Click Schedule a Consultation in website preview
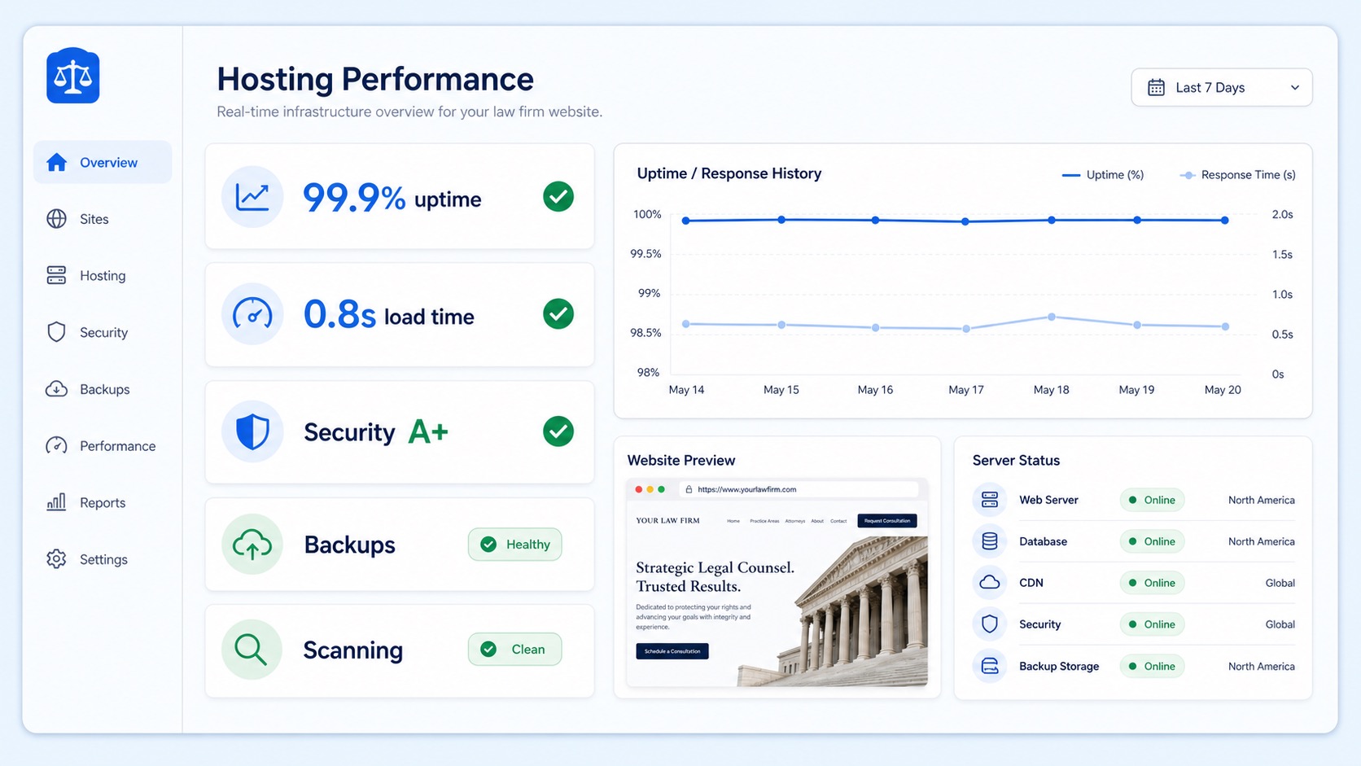This screenshot has height=766, width=1361. click(x=672, y=651)
